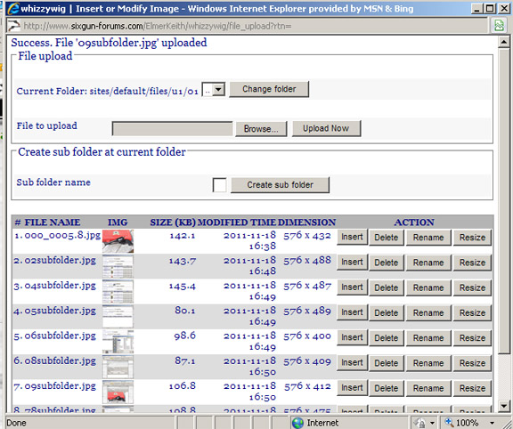The image size is (513, 429).
Task: Click the Upload Now button
Action: pyautogui.click(x=326, y=128)
